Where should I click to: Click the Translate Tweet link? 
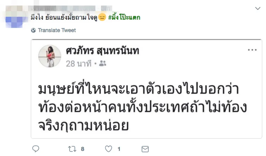[57, 30]
